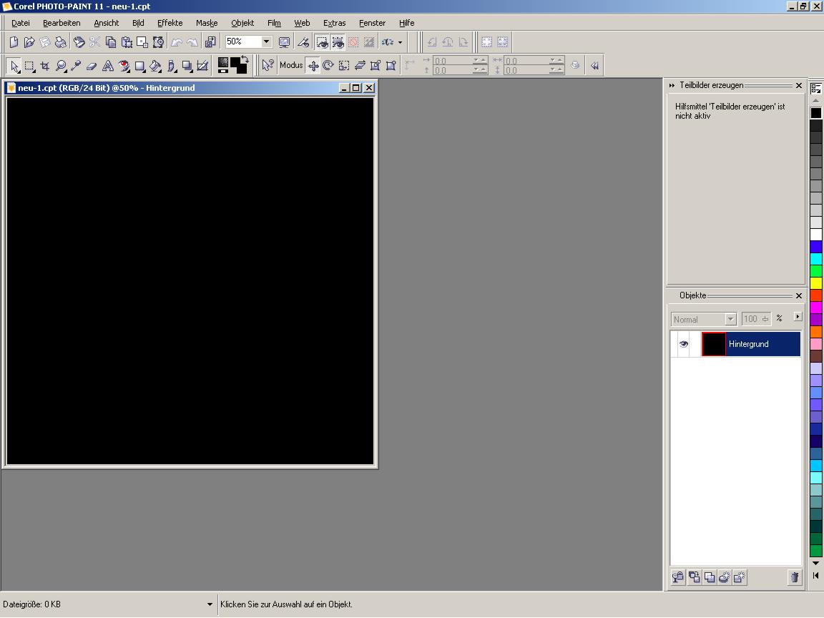Close the Teilbilder erzeugen docker
824x618 pixels.
tap(799, 85)
